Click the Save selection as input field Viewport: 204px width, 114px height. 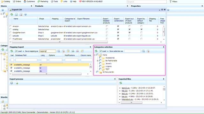[x=132, y=51]
